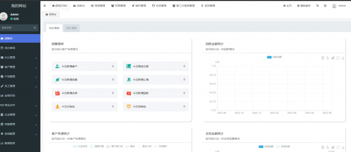Toggle 行业活动 legend in 客户来源统计 chart
The image size is (351, 152).
(81, 146)
